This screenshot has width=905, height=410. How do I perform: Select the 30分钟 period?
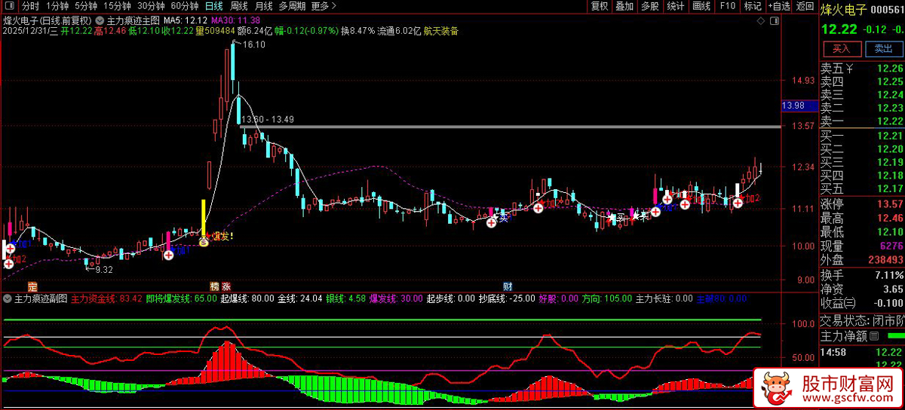click(x=150, y=6)
